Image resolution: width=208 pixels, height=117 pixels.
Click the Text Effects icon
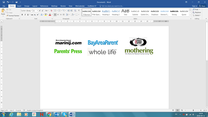pyautogui.click(x=42, y=15)
